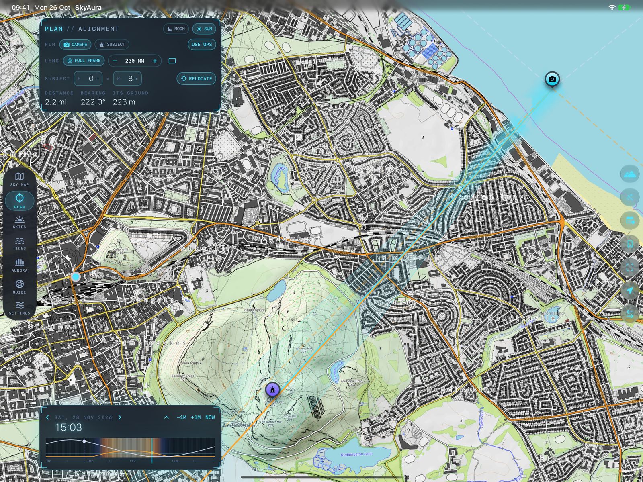Image resolution: width=643 pixels, height=482 pixels.
Task: Open the Skies forecast section
Action: pos(19,223)
